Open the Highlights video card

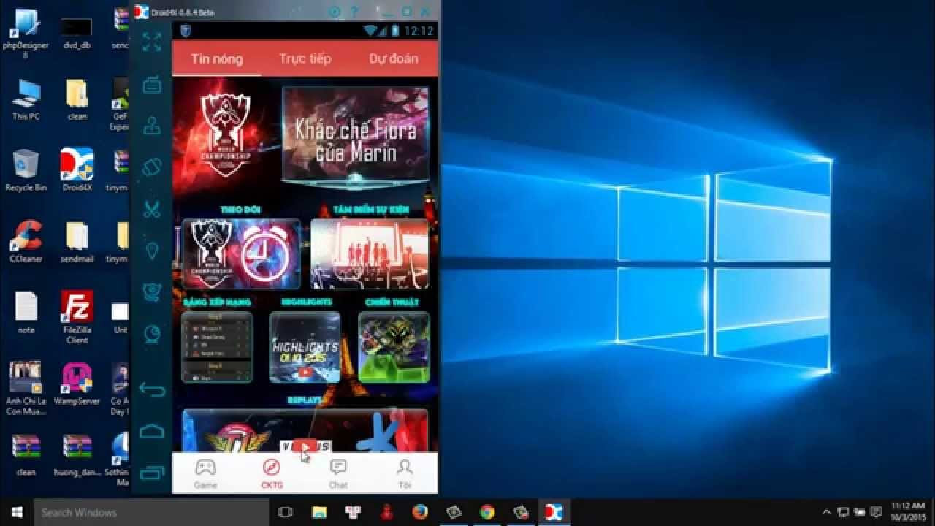pos(305,347)
